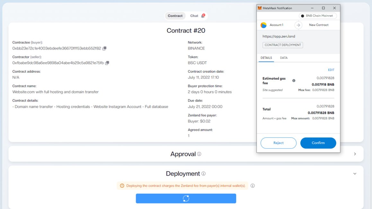372x209 pixels.
Task: Switch to the Contract tab
Action: click(x=175, y=16)
